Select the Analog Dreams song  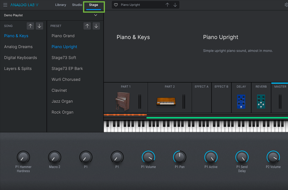click(x=18, y=47)
